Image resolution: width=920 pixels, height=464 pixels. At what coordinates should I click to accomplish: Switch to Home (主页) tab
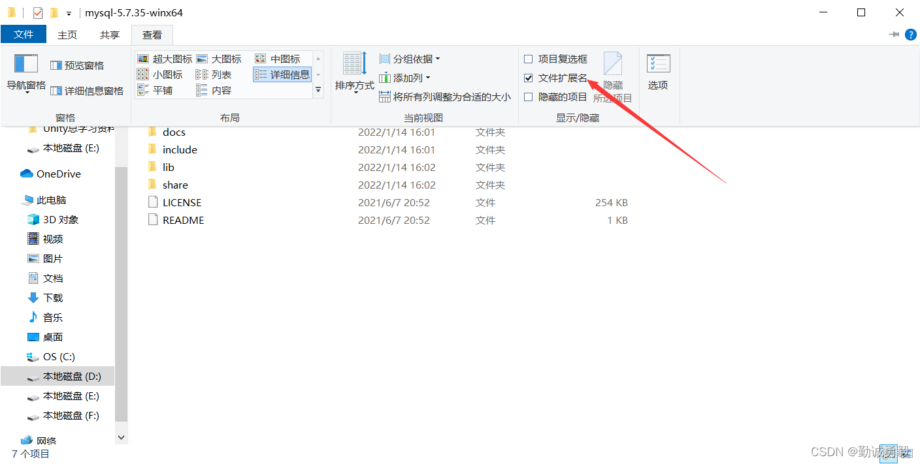tap(67, 35)
